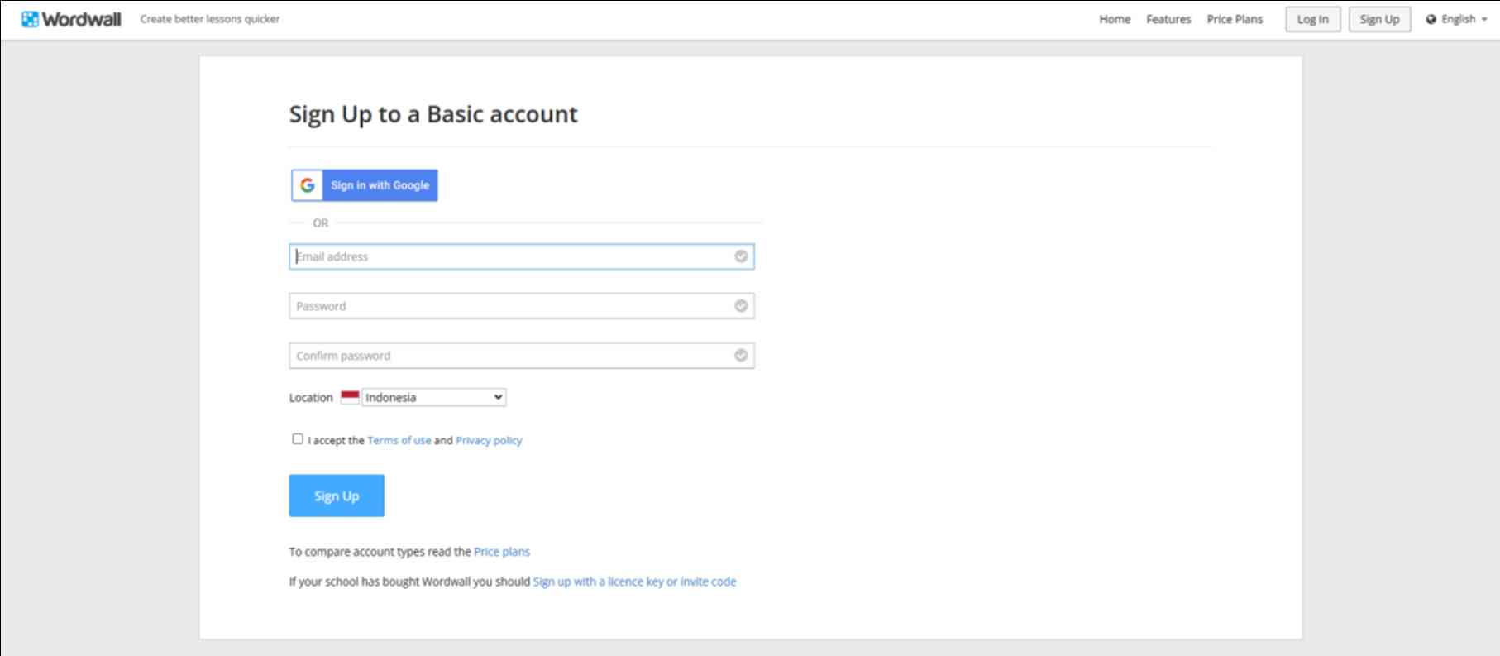The image size is (1500, 656).
Task: Click the checkmark icon in Email address field
Action: (741, 256)
